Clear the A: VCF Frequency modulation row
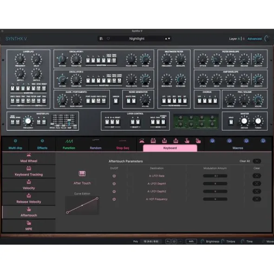Viewport: 274px width, 274px height. click(257, 199)
